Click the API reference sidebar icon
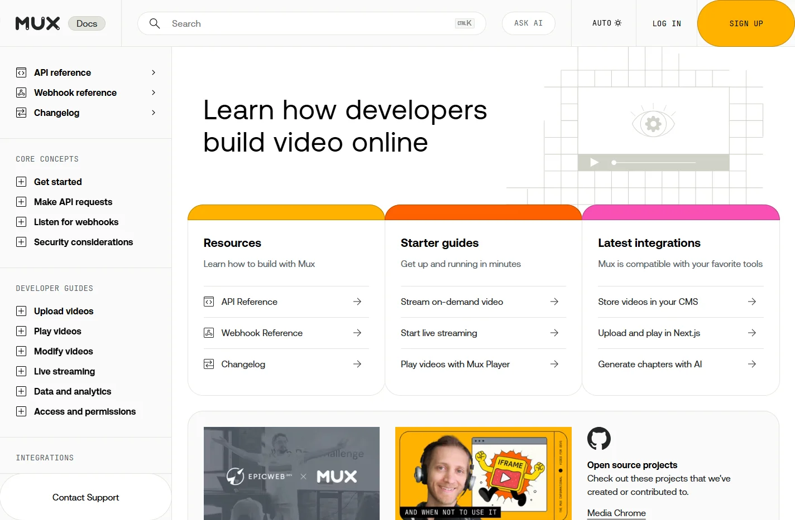Screen dimensions: 795x520 (x=21, y=72)
